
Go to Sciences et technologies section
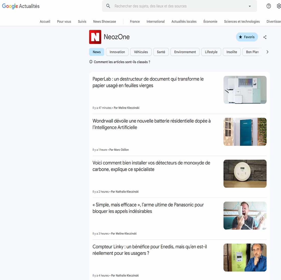pos(242,22)
